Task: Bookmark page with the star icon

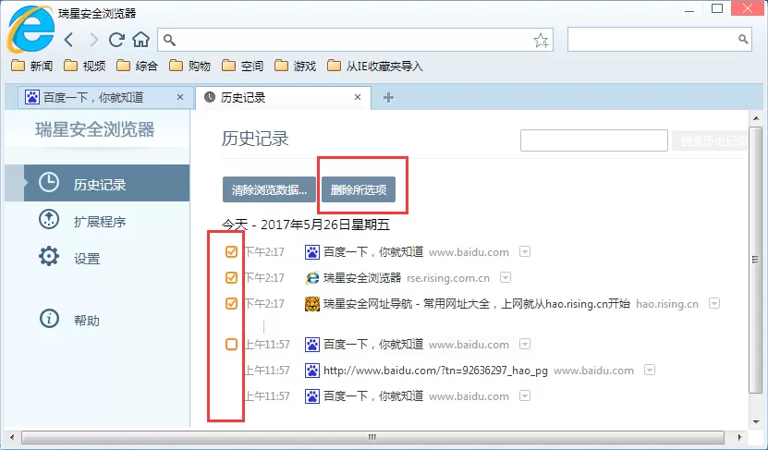Action: 541,40
